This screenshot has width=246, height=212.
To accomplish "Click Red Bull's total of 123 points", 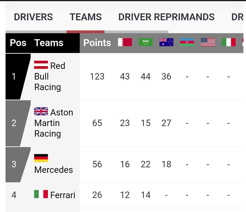I will tap(97, 76).
